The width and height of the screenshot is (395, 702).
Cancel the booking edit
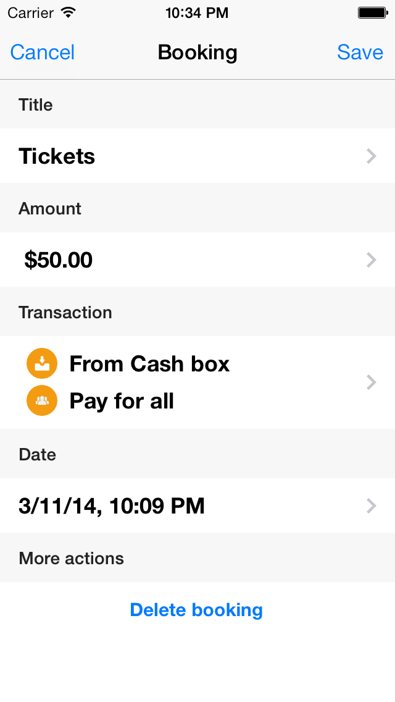click(43, 53)
